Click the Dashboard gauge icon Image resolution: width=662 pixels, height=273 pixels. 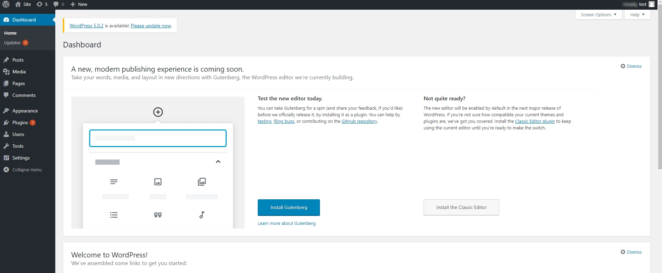coord(6,20)
